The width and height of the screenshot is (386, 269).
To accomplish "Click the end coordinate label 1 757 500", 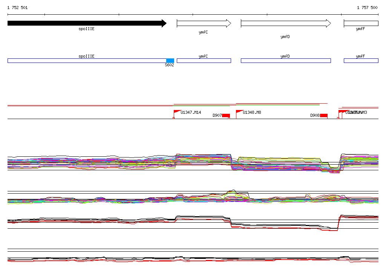I will coord(367,8).
